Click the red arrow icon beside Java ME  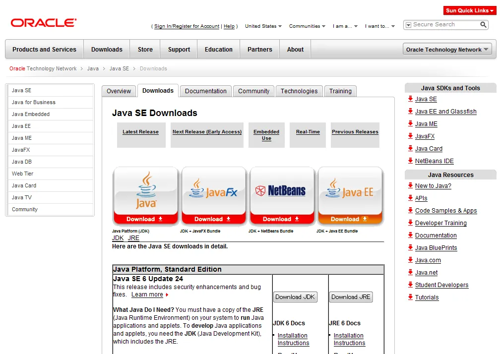point(410,123)
